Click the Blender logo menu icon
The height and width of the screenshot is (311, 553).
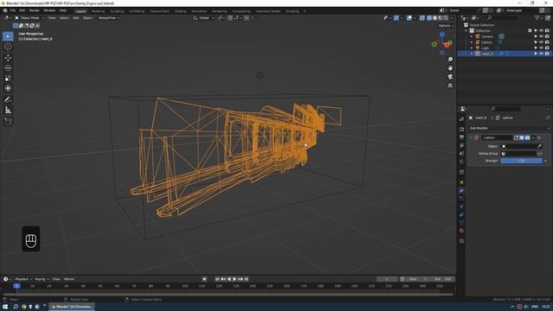click(5, 10)
